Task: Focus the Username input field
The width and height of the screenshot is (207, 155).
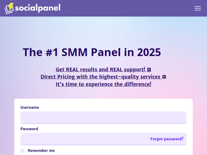Action: click(103, 117)
